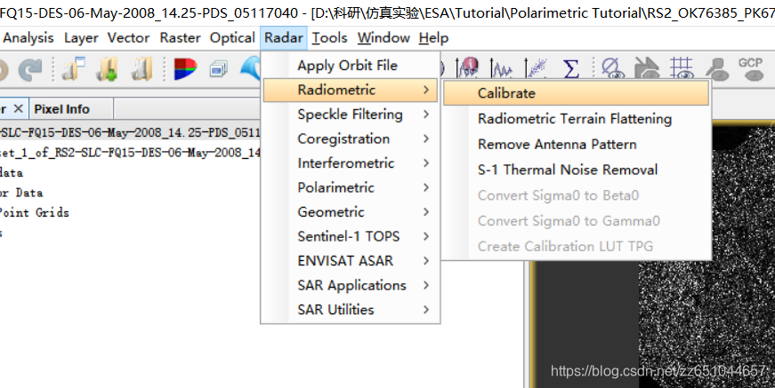Open the Tools menu
775x388 pixels.
[x=330, y=38]
